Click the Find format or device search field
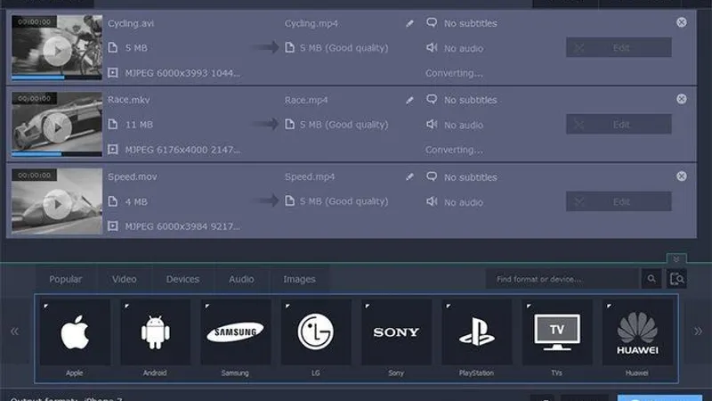The image size is (712, 401). 563,280
